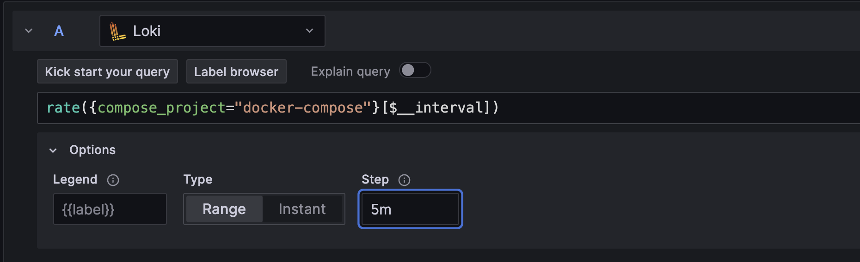Click compose_project label name in the query
Image resolution: width=860 pixels, height=262 pixels.
[x=161, y=108]
